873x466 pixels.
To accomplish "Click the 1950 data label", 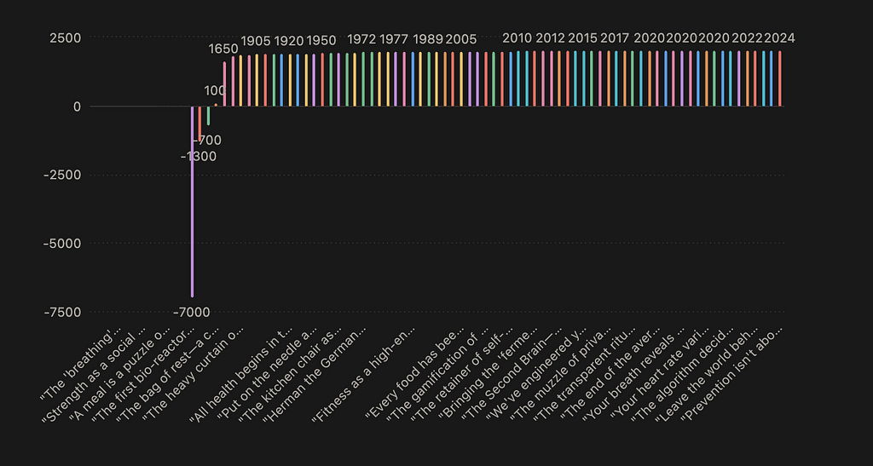I will tap(321, 40).
